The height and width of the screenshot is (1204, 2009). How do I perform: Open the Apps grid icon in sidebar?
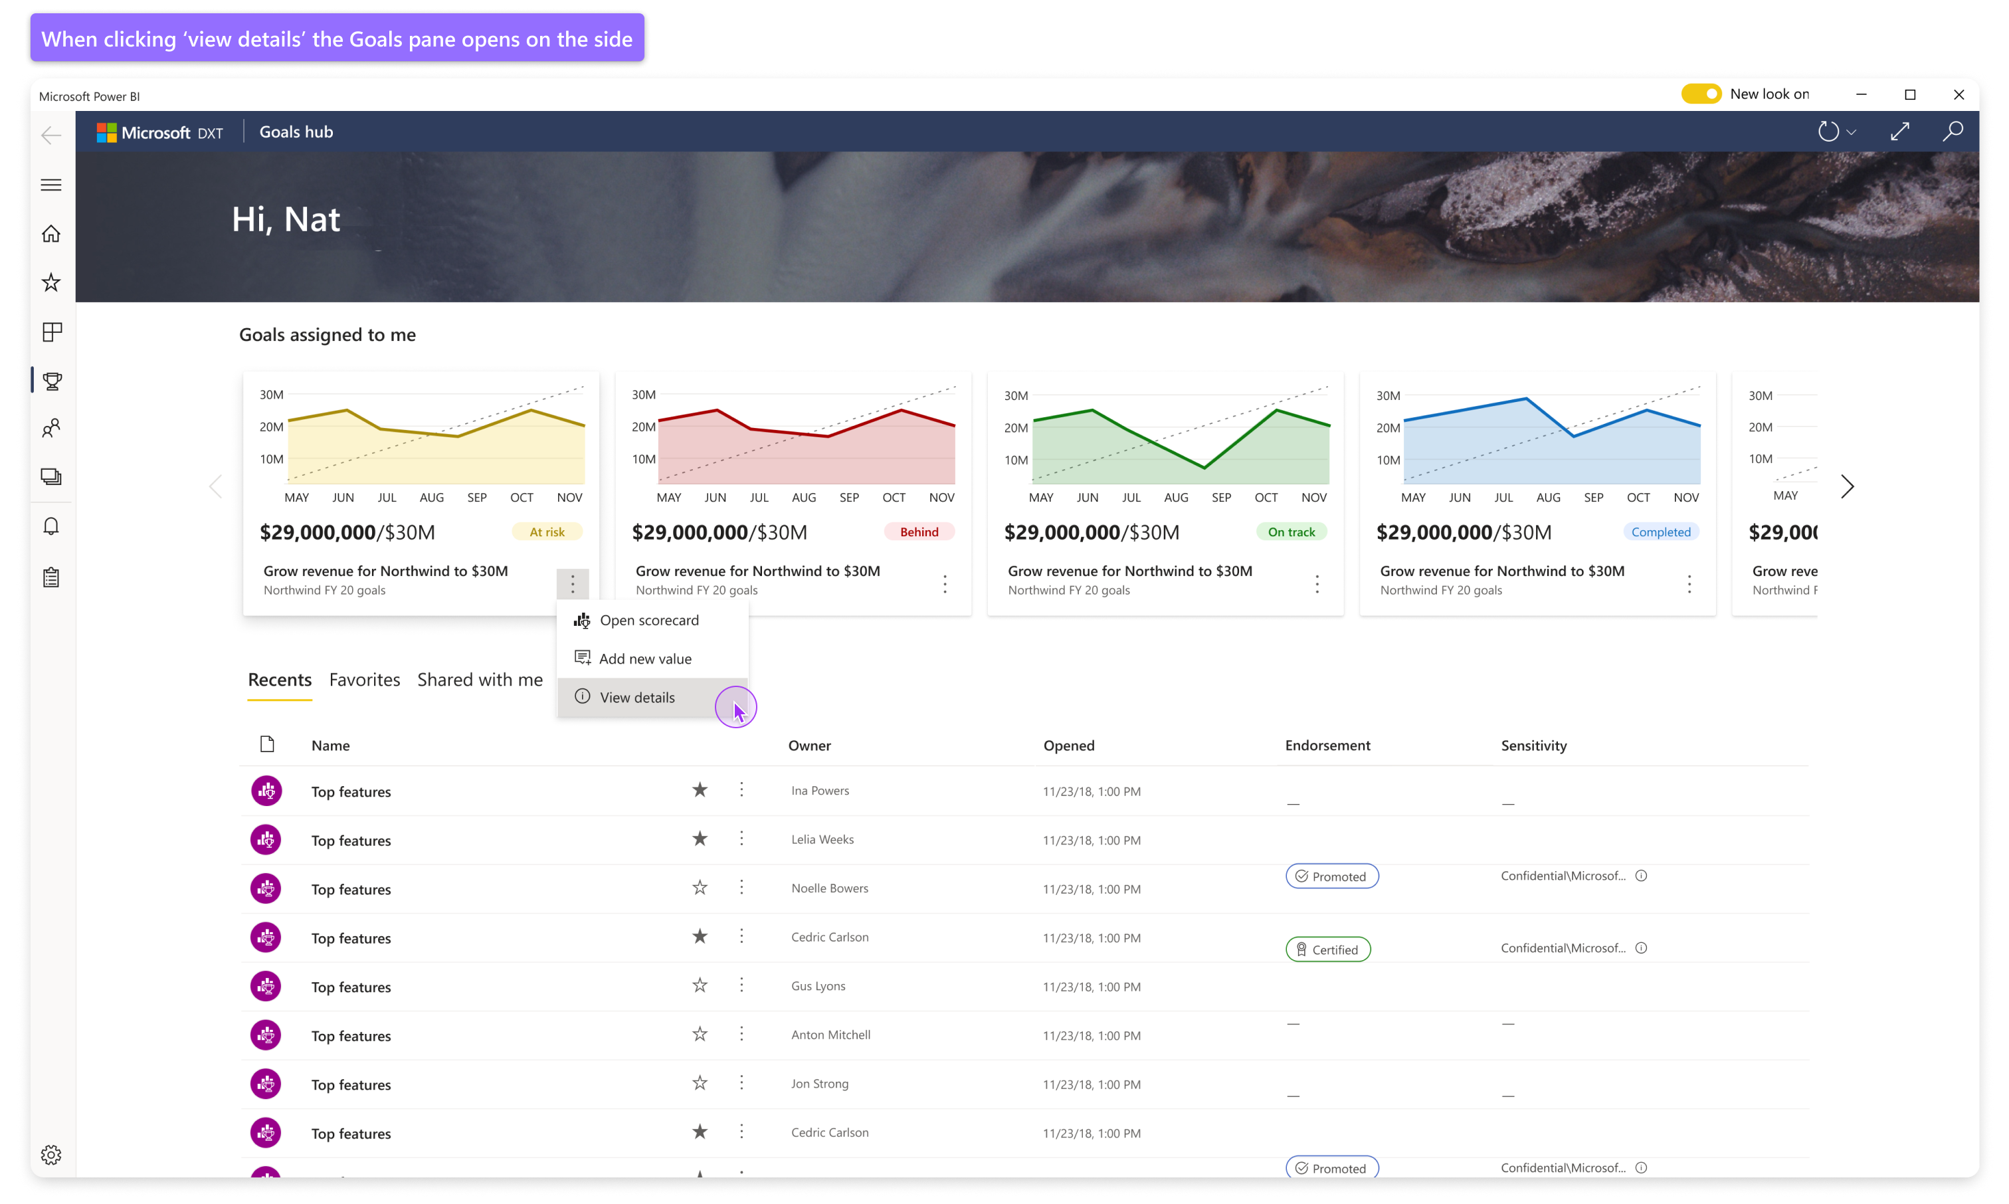(x=51, y=332)
